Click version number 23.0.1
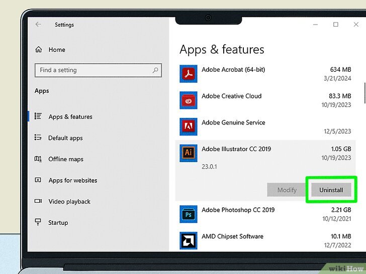Image resolution: width=366 pixels, height=274 pixels. pyautogui.click(x=209, y=167)
